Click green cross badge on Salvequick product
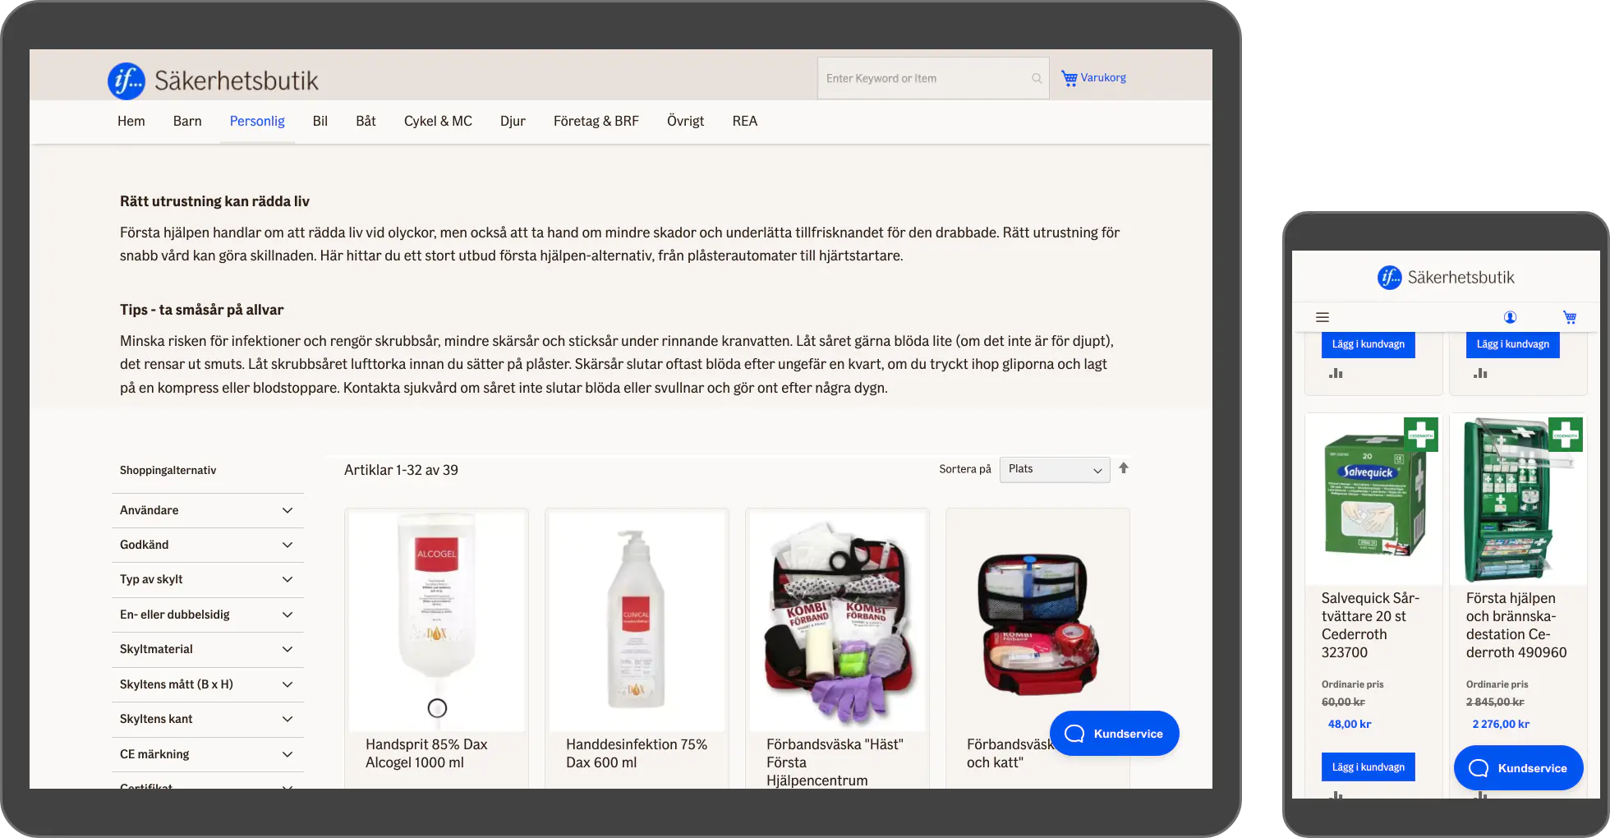This screenshot has height=838, width=1610. pos(1421,435)
